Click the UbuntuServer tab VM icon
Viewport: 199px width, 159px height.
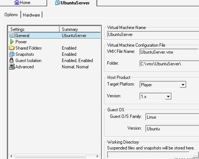58,3
